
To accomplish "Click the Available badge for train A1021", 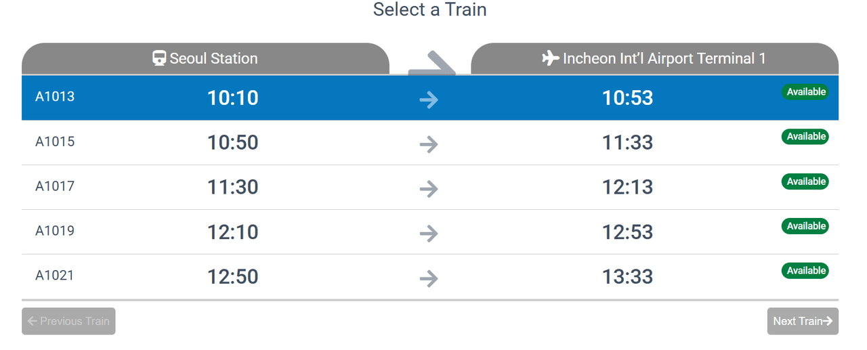I will click(x=805, y=271).
